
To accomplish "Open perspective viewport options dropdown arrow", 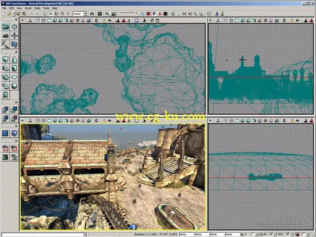I will (x=22, y=120).
